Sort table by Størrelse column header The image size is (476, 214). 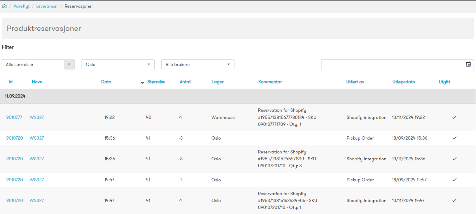coord(156,82)
